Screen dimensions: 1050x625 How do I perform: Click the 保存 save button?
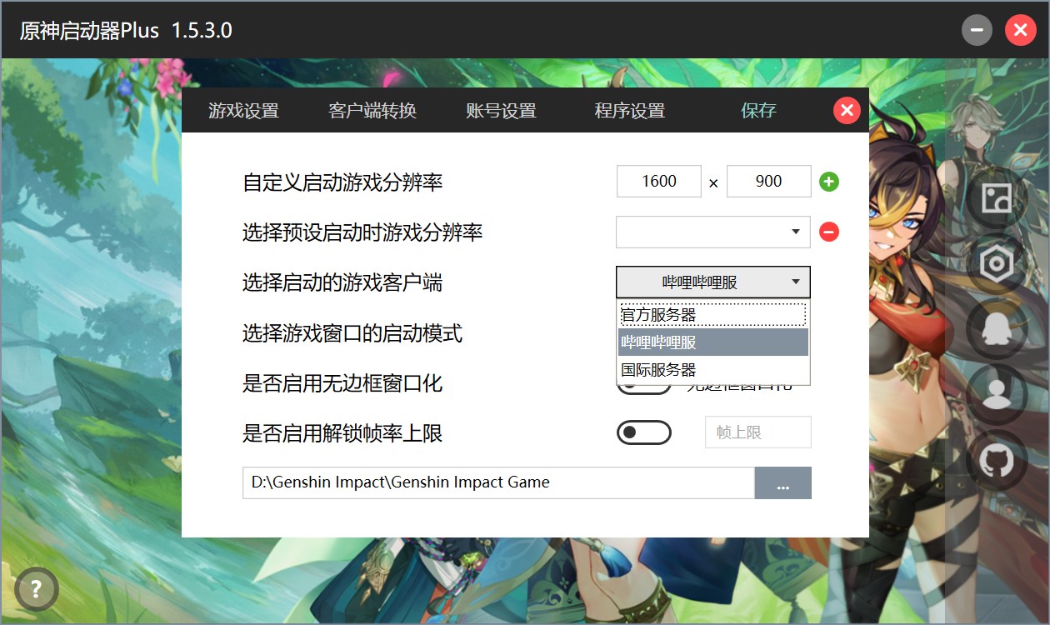[x=758, y=111]
